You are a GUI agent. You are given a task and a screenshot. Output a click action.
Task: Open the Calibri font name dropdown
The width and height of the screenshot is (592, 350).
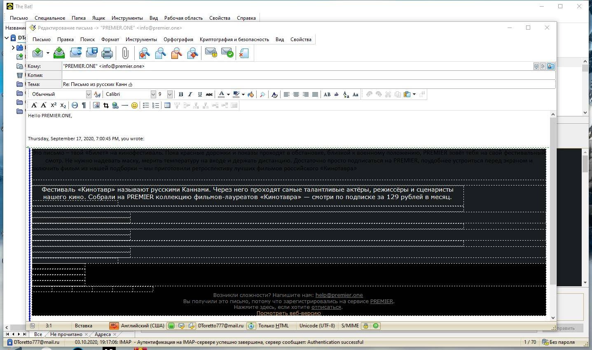153,94
